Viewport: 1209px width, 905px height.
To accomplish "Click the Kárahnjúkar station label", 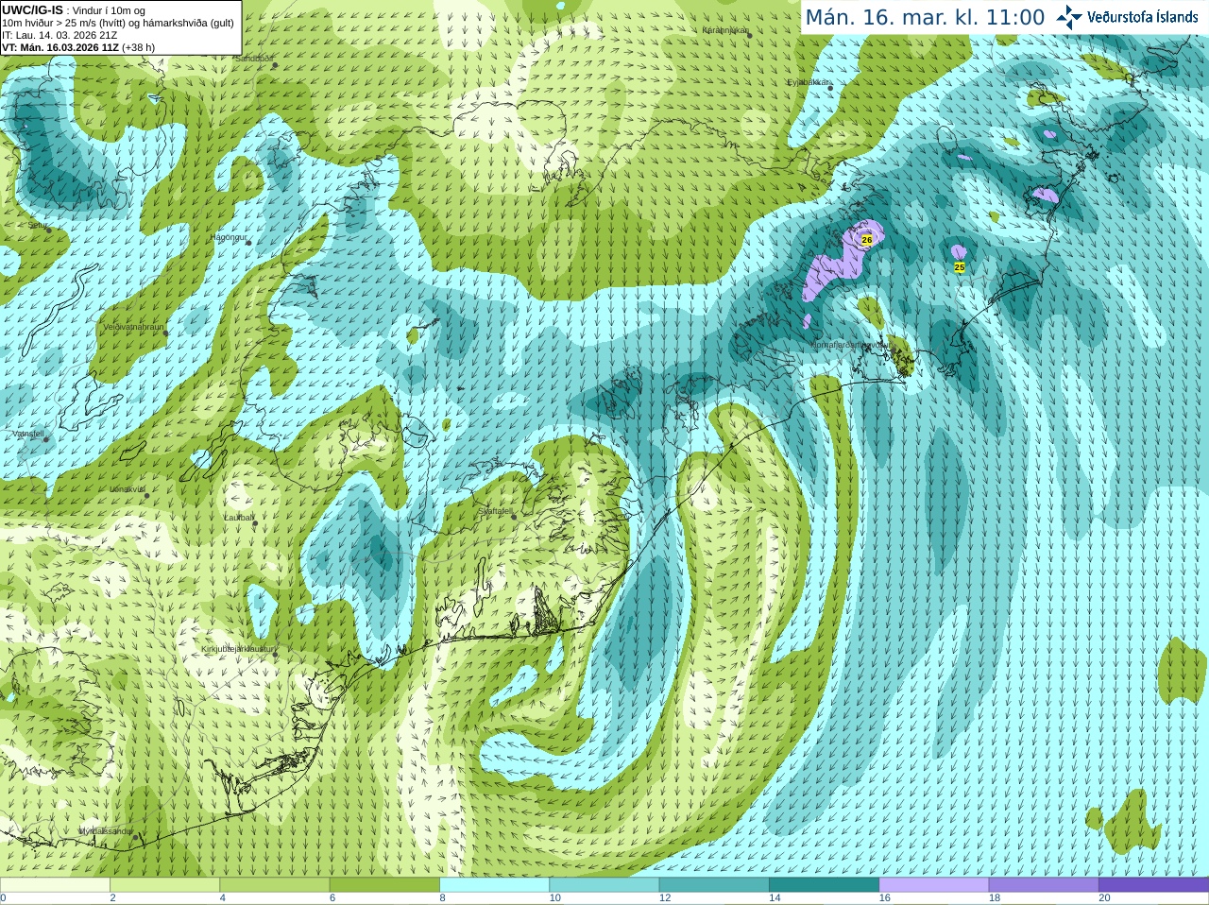I will 725,30.
